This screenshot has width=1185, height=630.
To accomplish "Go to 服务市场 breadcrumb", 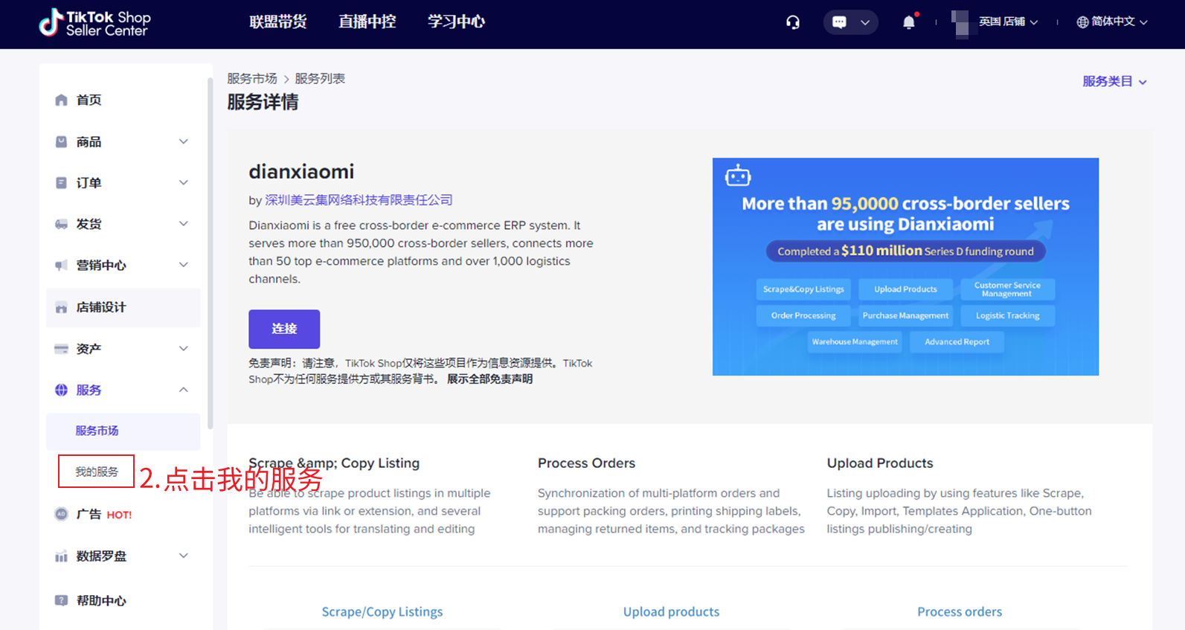I will 252,79.
